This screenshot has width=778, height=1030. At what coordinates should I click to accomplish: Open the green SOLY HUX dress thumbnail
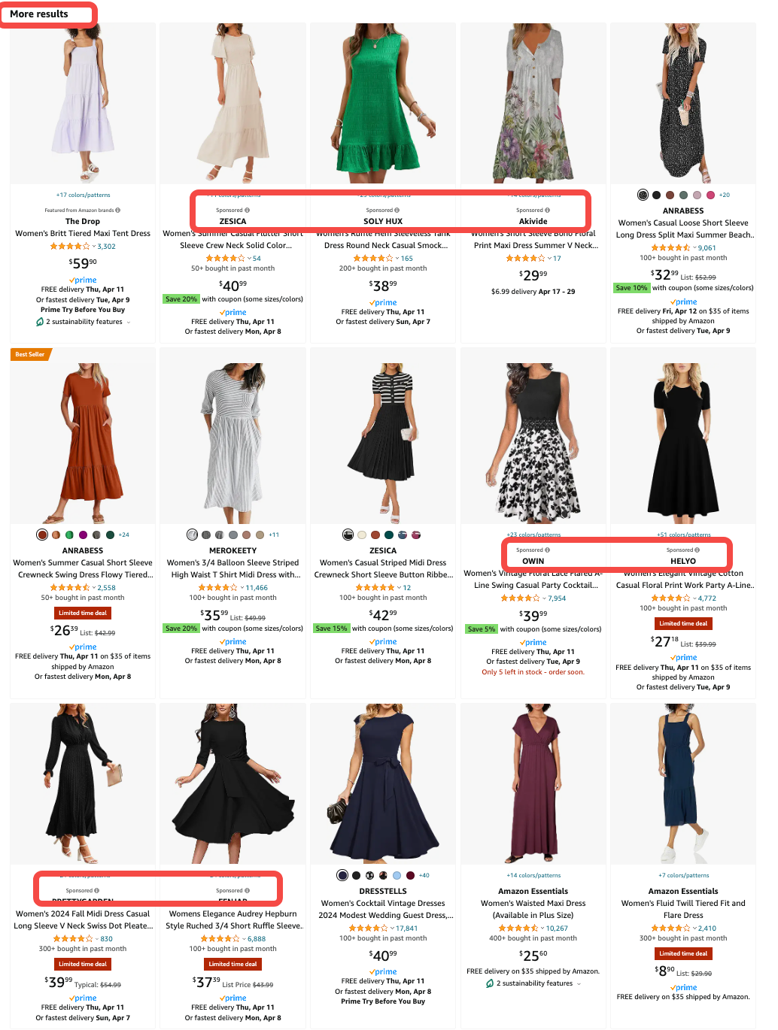[383, 103]
